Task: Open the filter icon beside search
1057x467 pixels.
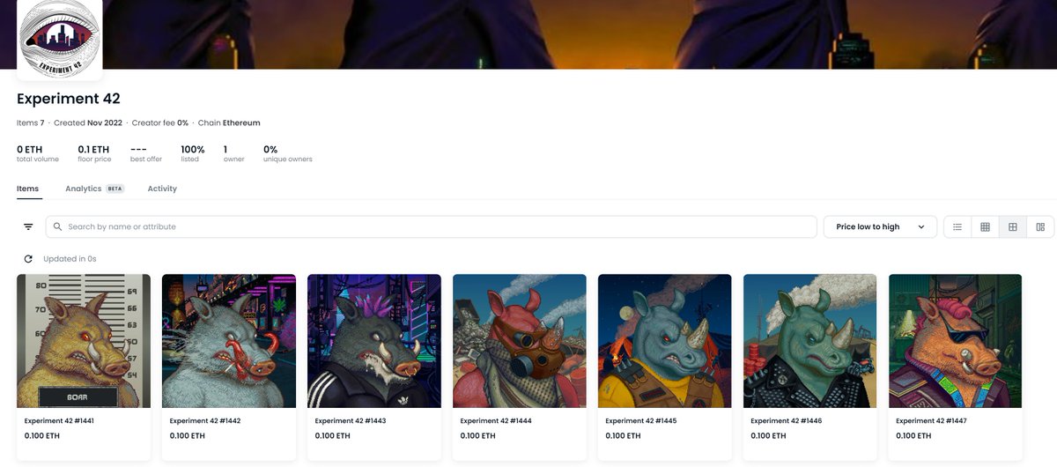Action: coord(28,226)
